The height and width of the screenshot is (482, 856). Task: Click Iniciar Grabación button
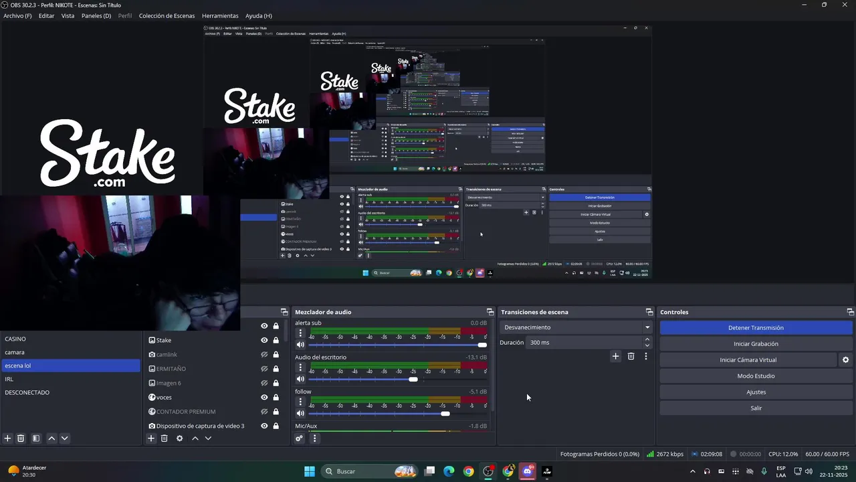click(756, 344)
